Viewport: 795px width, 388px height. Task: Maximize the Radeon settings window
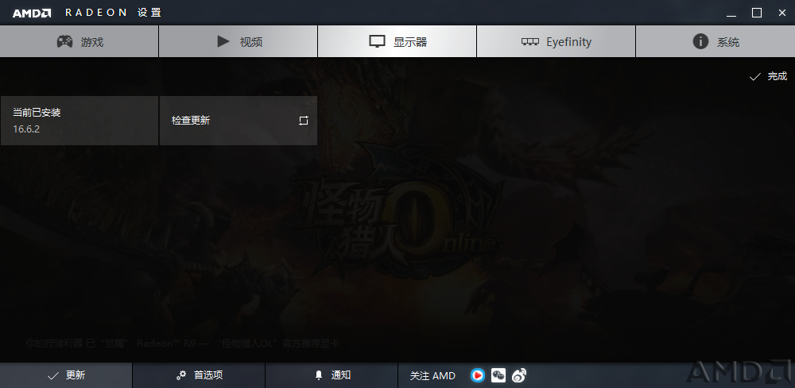click(x=757, y=13)
